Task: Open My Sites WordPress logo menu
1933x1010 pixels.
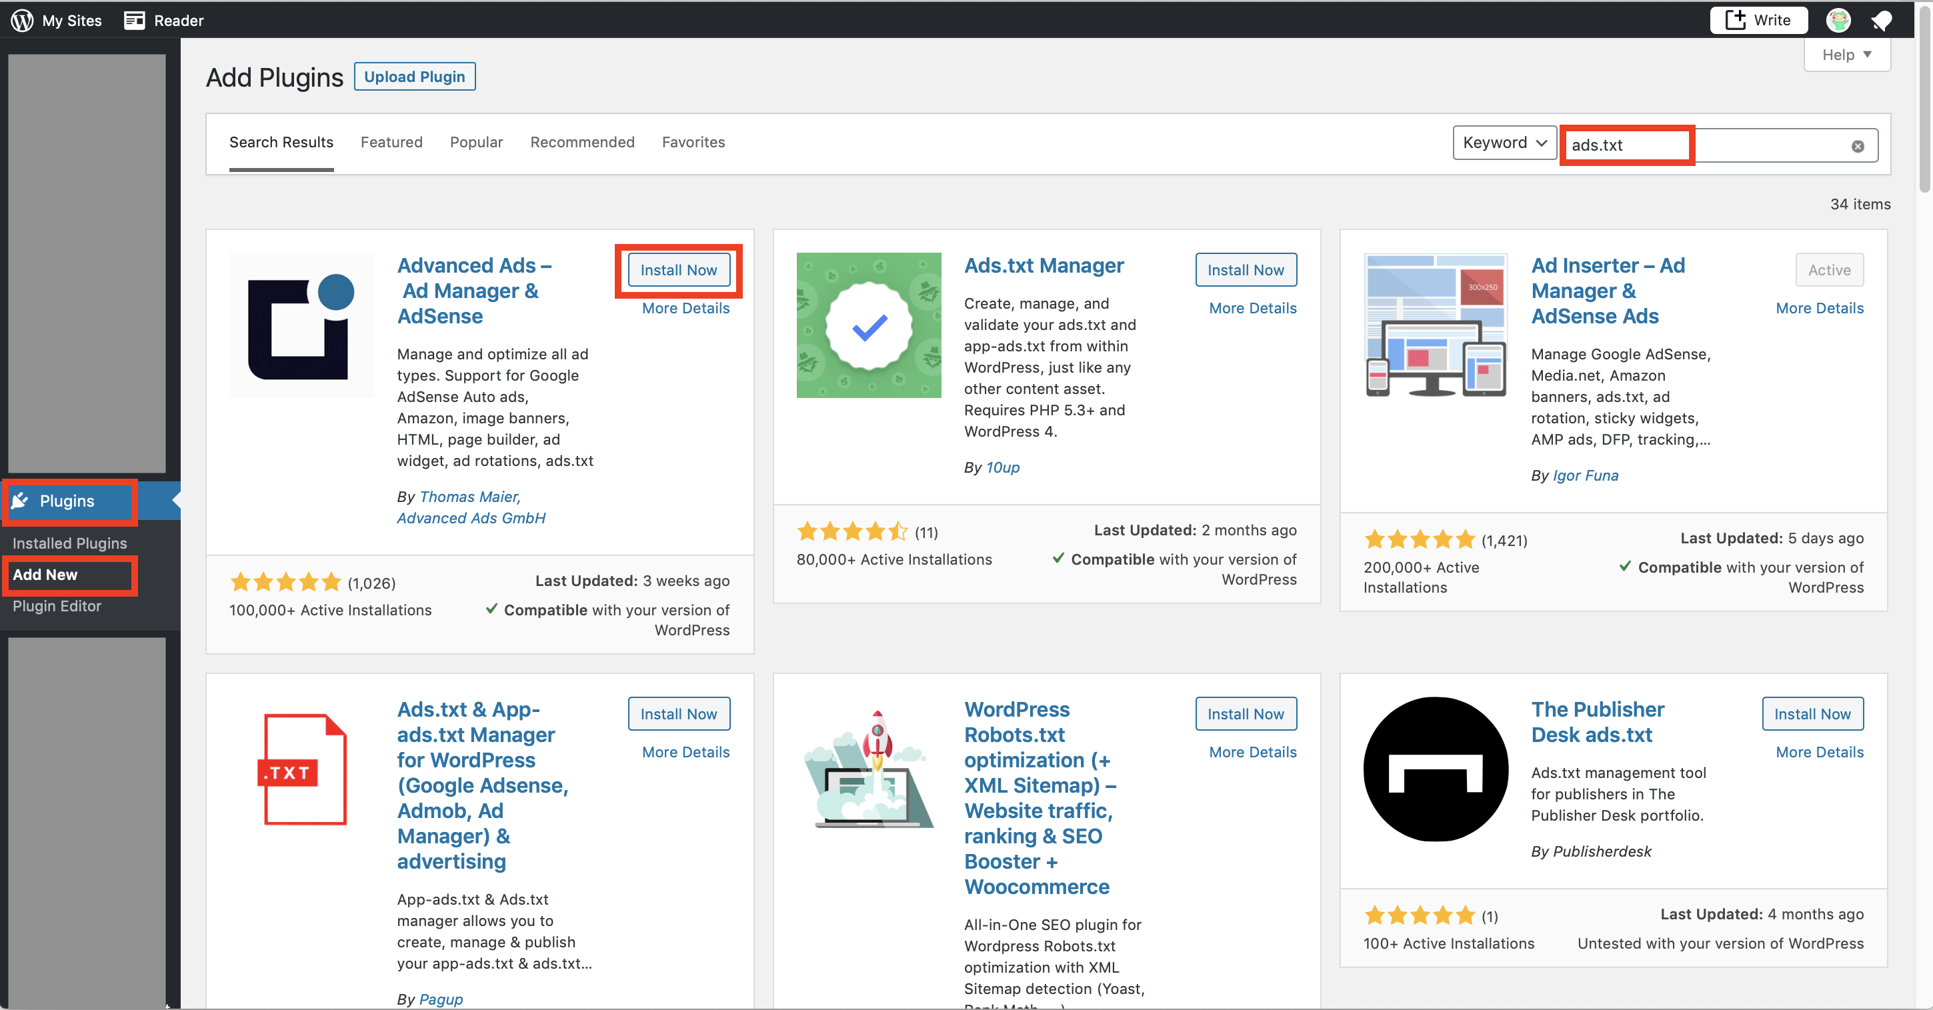Action: (x=23, y=20)
